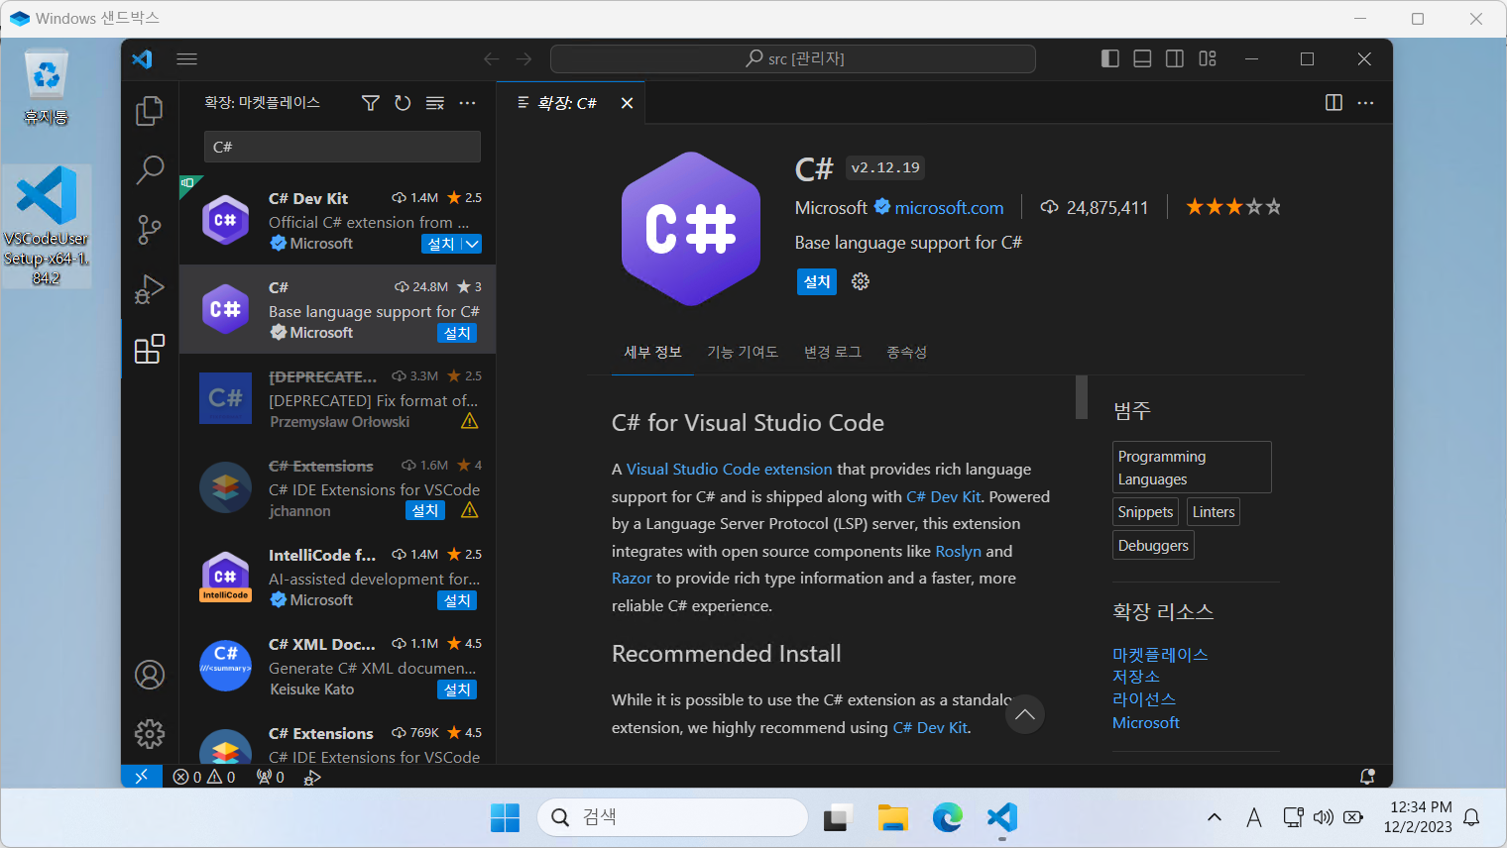Toggle the primary side bar layout icon

[1110, 58]
